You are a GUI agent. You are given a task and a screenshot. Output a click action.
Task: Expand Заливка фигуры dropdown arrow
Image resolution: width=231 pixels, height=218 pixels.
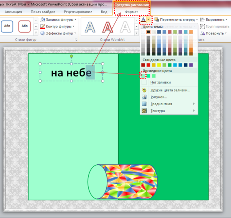(x=76, y=20)
